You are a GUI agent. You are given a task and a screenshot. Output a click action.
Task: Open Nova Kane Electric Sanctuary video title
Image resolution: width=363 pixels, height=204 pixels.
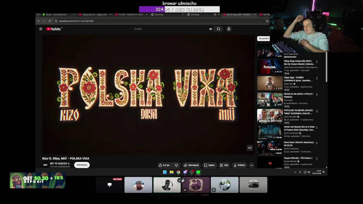click(x=299, y=144)
